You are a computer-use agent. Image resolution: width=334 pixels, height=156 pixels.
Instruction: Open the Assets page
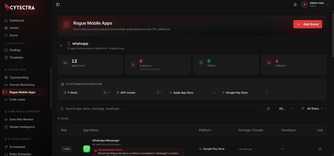pyautogui.click(x=14, y=28)
